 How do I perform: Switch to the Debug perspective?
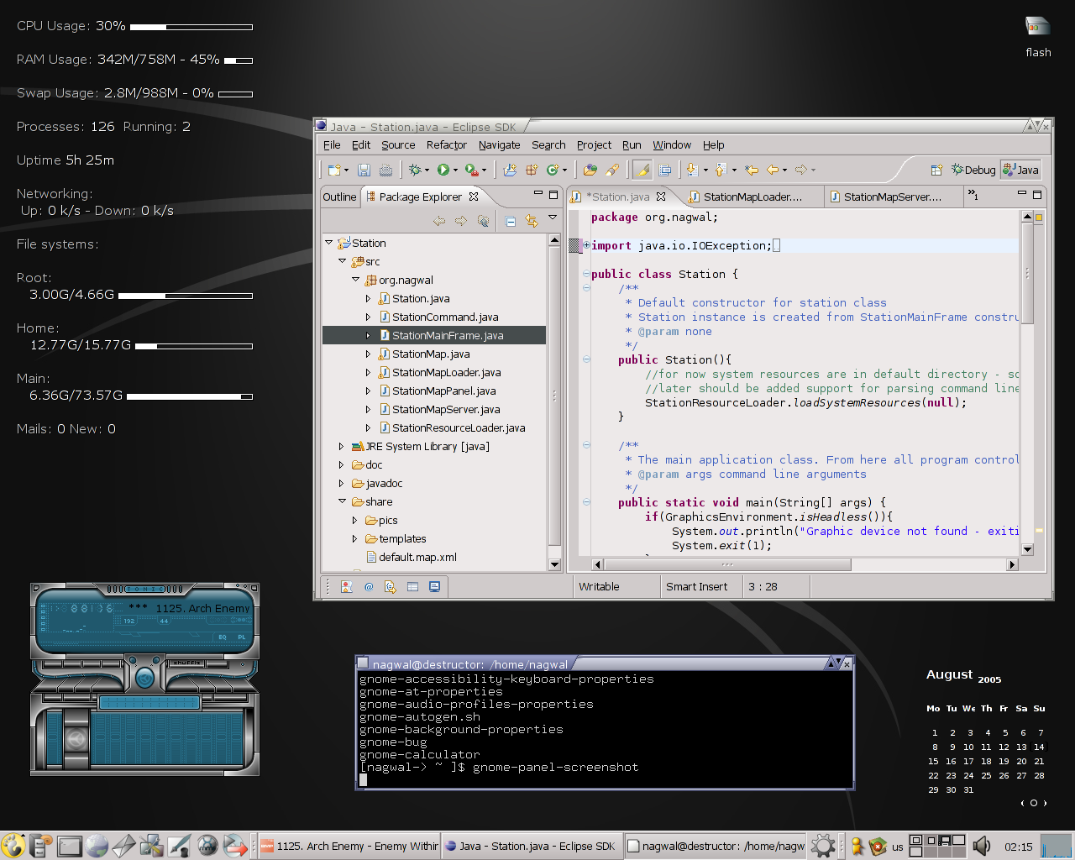973,170
